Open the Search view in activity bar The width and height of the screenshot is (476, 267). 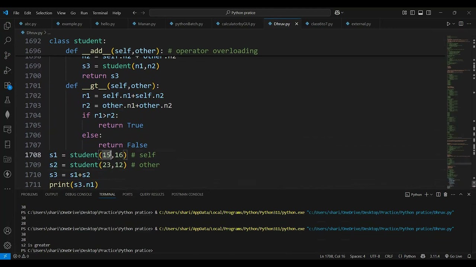7,40
